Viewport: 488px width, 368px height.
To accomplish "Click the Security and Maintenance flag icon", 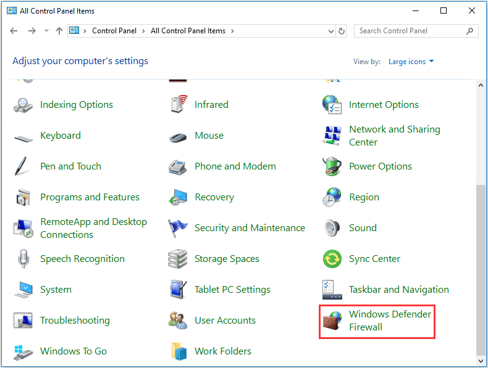I will tap(178, 228).
